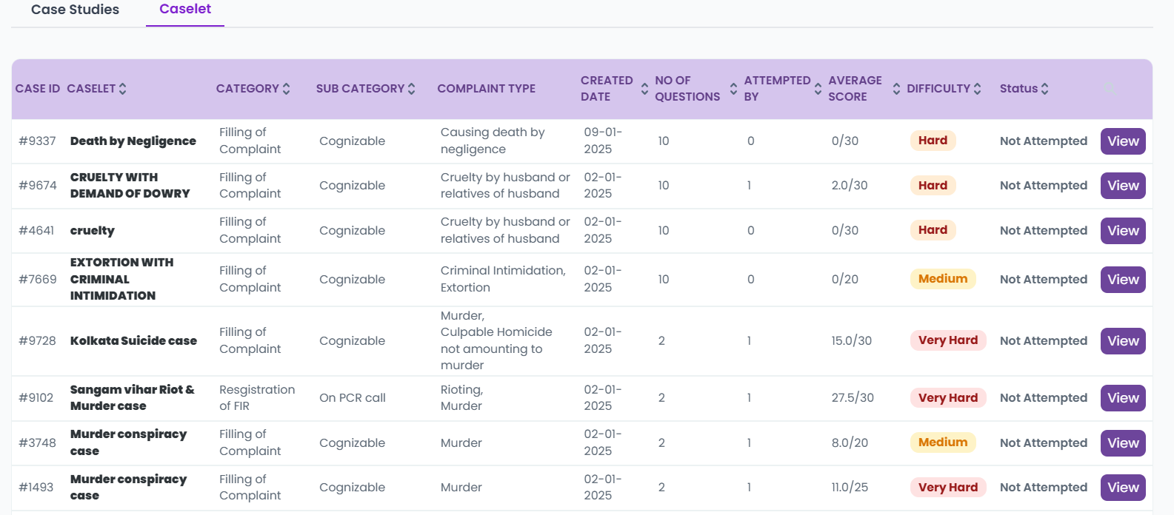Sort by Created Date column arrows
Screen dimensions: 1174x515
(x=644, y=89)
